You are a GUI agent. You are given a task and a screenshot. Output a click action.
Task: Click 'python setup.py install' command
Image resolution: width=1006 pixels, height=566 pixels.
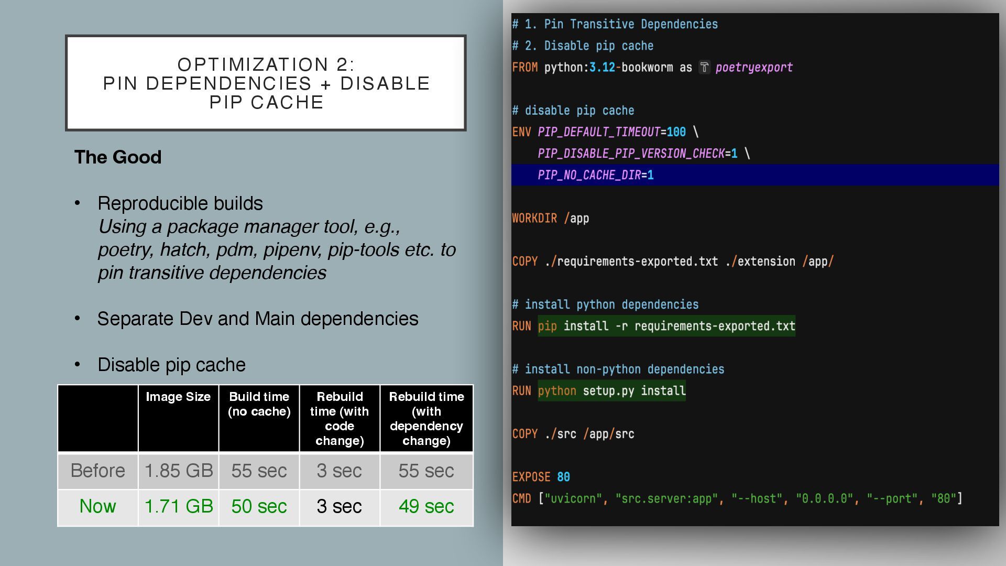tap(611, 391)
